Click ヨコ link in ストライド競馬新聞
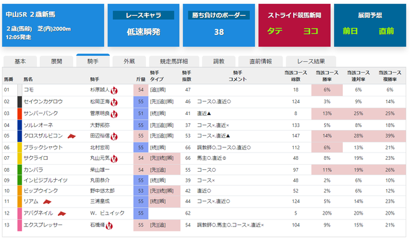The width and height of the screenshot is (410, 242). coord(311,31)
